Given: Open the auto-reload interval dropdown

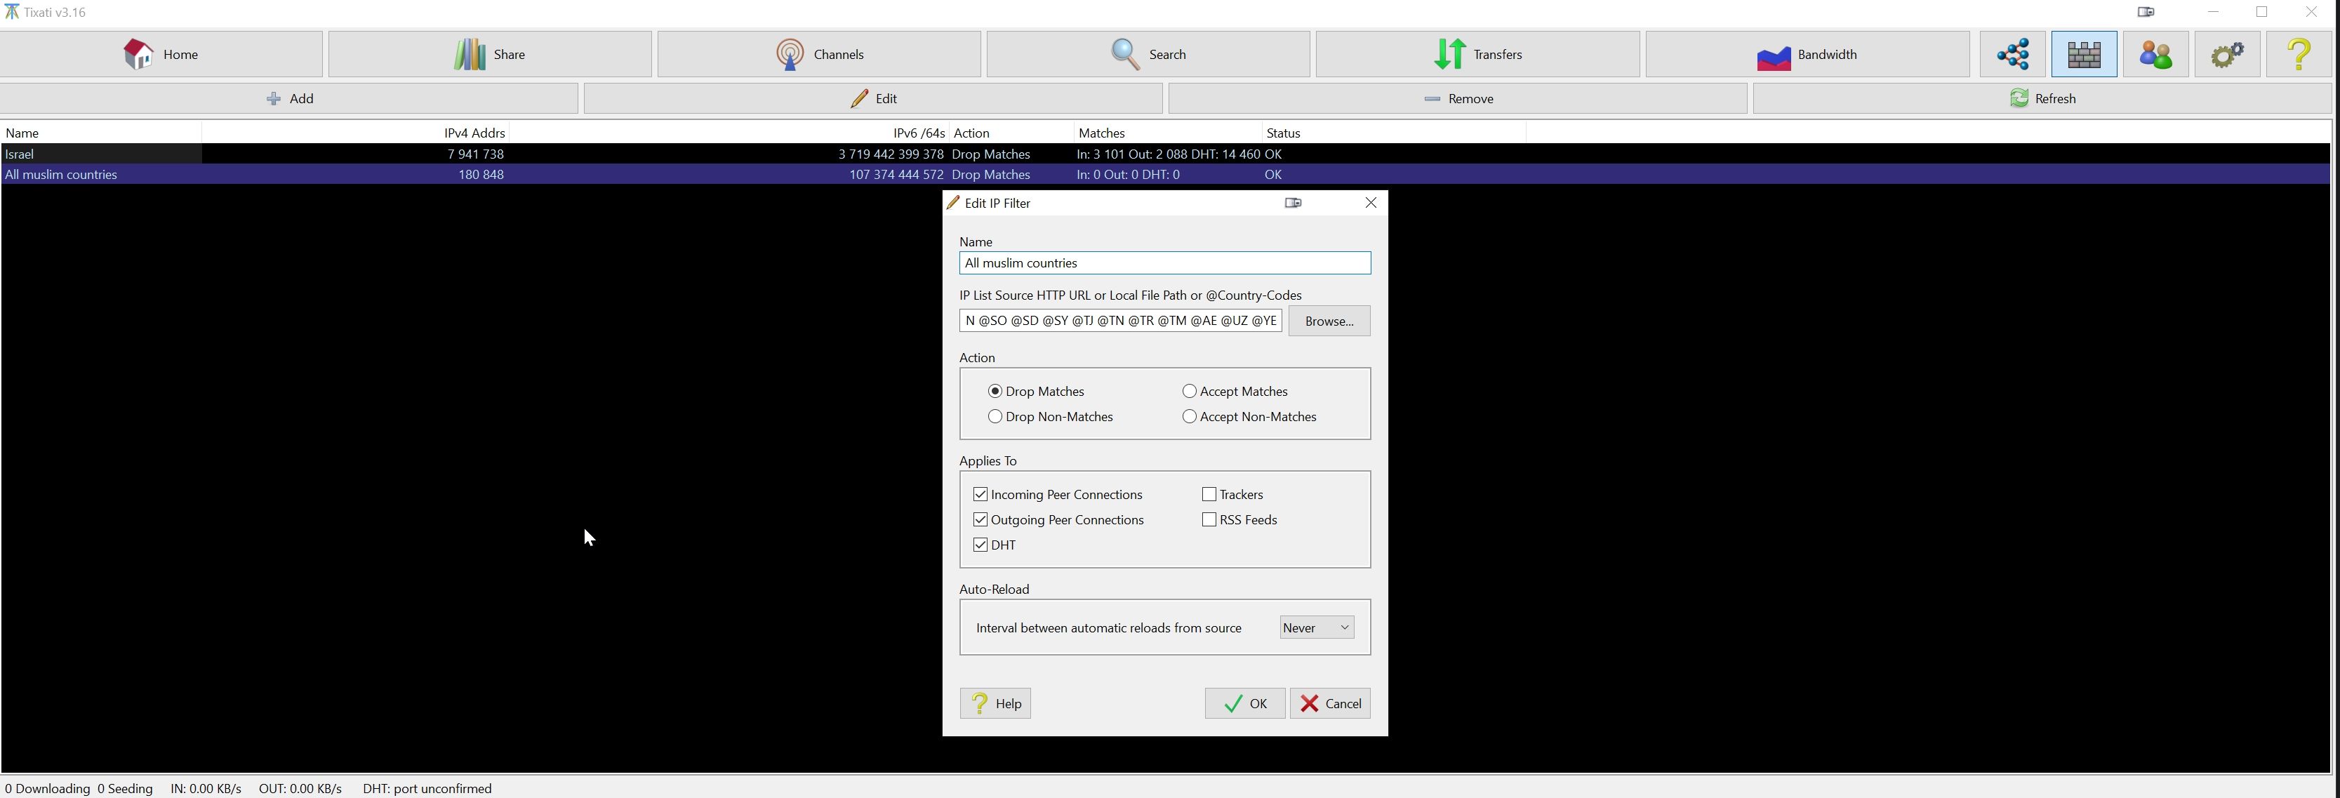Looking at the screenshot, I should pyautogui.click(x=1316, y=628).
